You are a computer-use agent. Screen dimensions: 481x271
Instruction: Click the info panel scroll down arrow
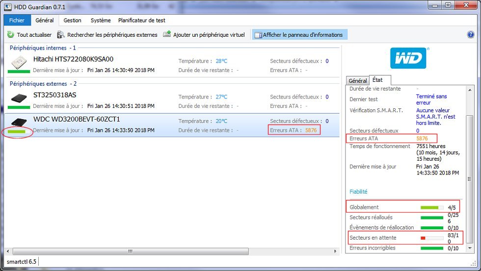469,248
